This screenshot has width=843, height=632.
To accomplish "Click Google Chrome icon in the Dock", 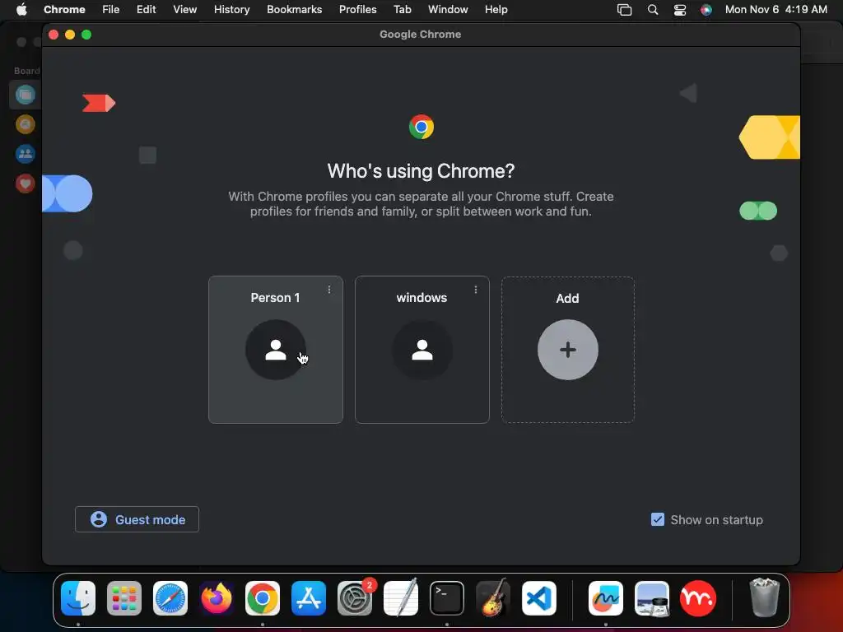I will click(x=263, y=598).
